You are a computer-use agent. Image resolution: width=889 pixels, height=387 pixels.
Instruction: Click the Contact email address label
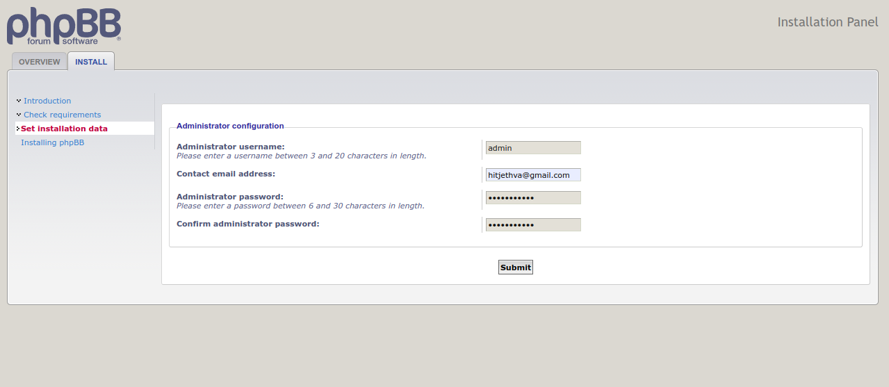[x=226, y=174]
